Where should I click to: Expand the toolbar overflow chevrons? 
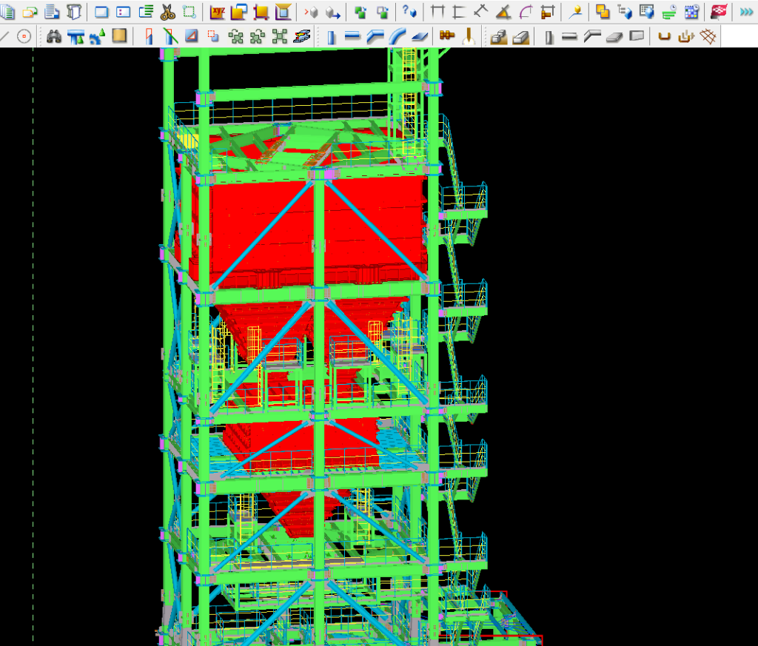[x=746, y=12]
